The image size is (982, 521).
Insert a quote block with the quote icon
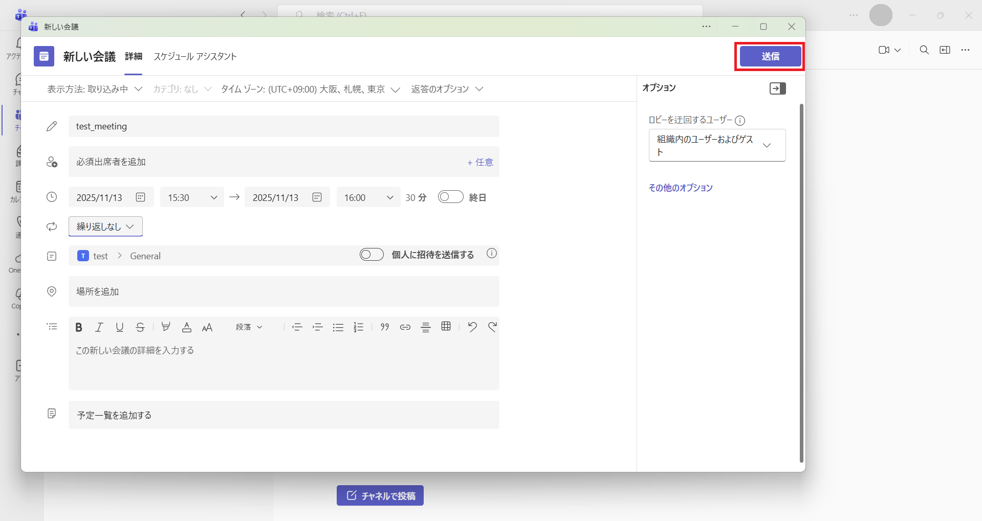tap(385, 327)
